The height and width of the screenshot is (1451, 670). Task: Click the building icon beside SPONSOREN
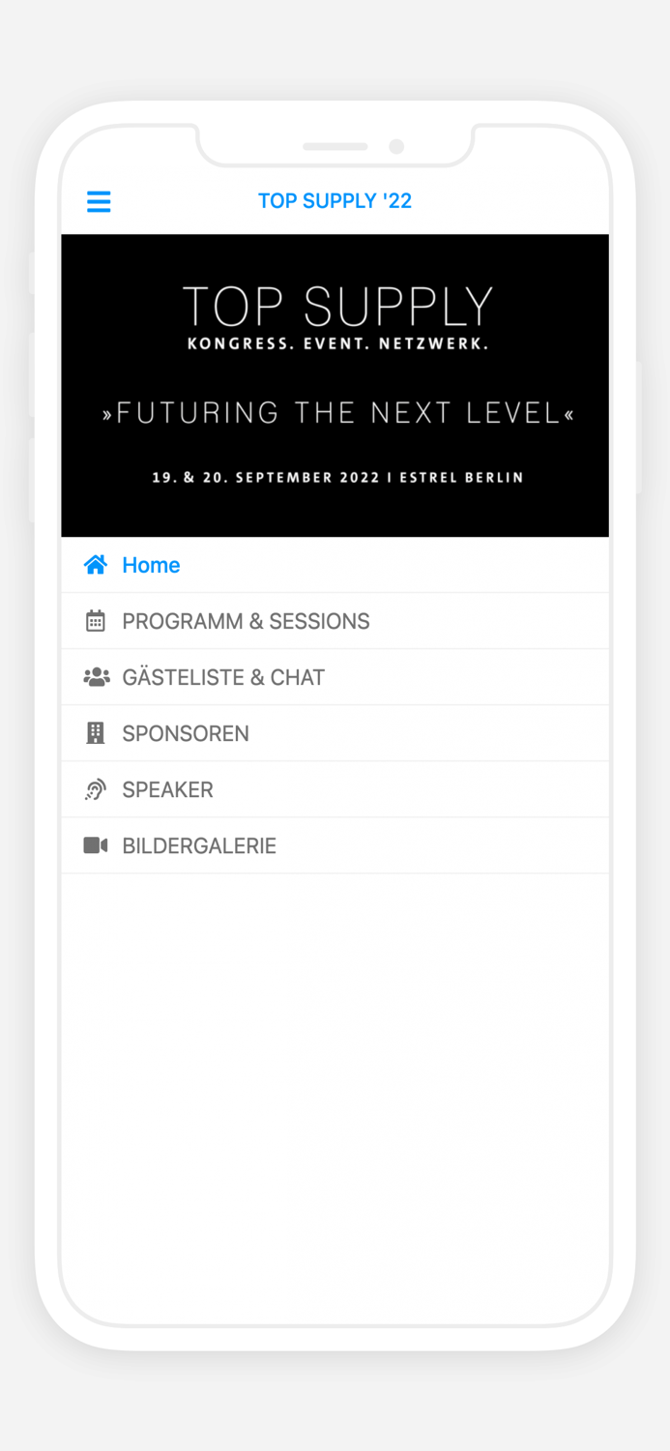tap(95, 732)
